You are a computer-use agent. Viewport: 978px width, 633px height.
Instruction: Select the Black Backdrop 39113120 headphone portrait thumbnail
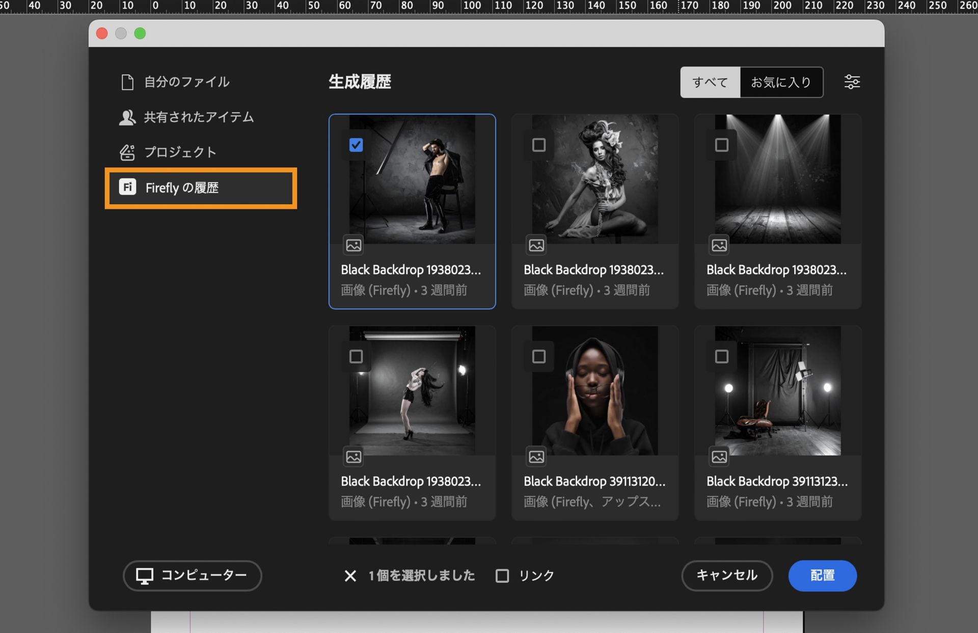point(594,390)
